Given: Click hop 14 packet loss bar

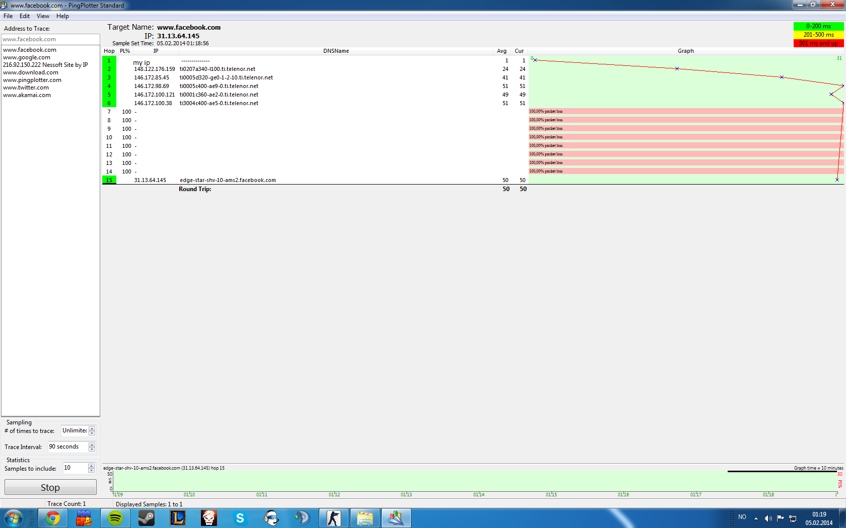Looking at the screenshot, I should [685, 171].
